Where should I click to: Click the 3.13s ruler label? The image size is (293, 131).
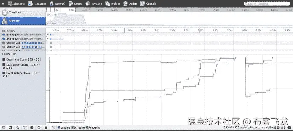[x=215, y=30]
